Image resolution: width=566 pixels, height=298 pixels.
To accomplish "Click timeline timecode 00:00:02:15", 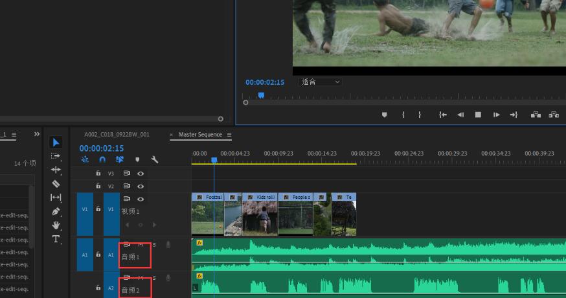I will (x=102, y=148).
